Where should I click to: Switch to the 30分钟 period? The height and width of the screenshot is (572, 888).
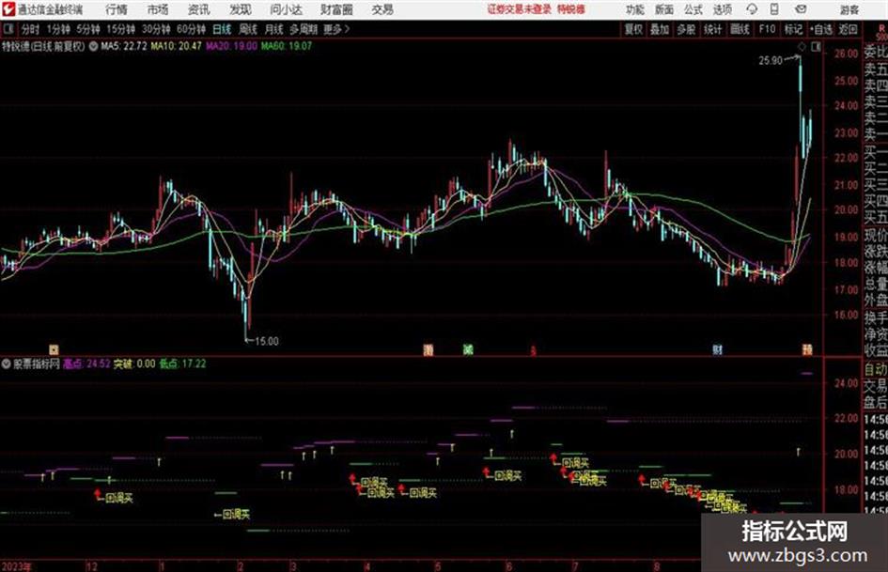(x=156, y=29)
